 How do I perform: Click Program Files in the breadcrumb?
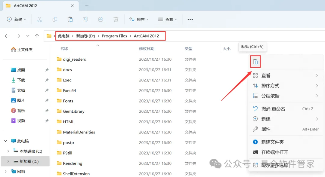tap(114, 36)
